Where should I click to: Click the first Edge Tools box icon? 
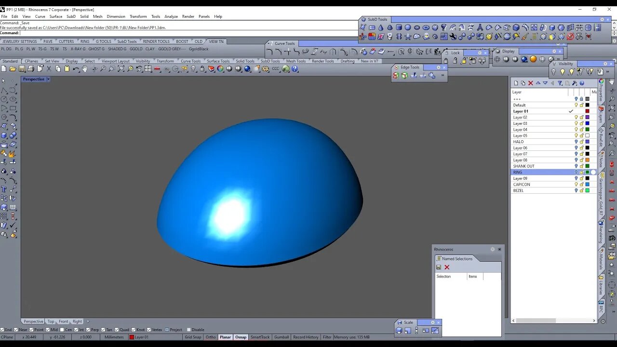(x=396, y=75)
